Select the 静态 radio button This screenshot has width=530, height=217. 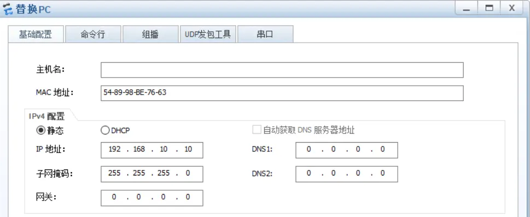point(40,131)
